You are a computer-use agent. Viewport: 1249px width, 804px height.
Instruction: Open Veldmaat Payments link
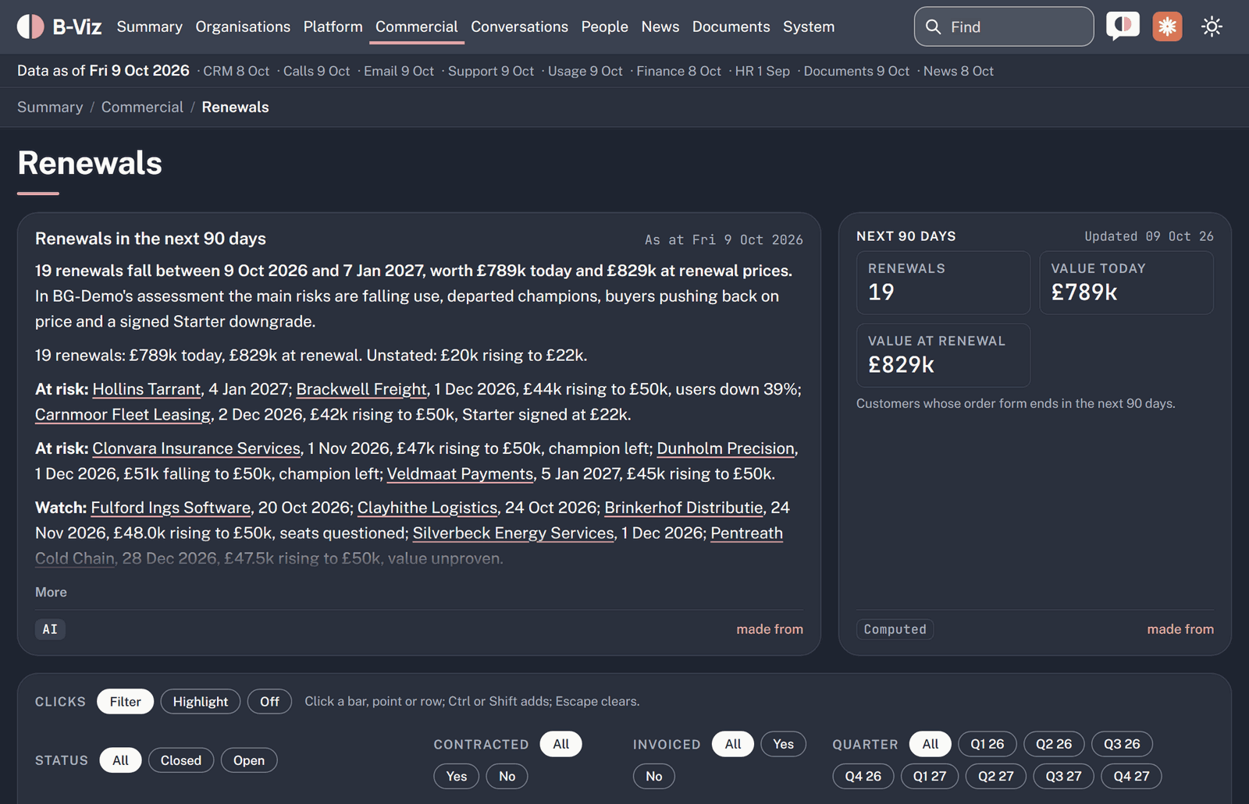point(460,474)
